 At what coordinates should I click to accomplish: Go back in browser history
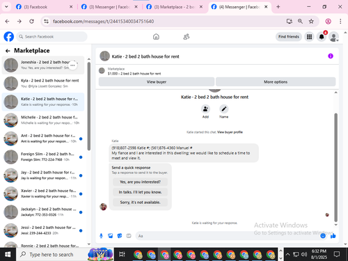tap(7, 22)
